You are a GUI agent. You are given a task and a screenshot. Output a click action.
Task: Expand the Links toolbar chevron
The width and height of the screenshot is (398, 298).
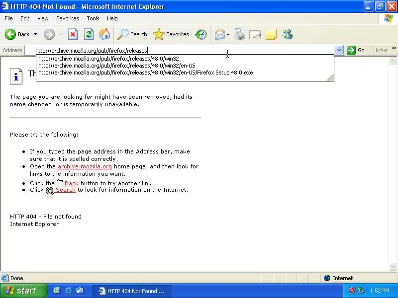click(x=394, y=48)
